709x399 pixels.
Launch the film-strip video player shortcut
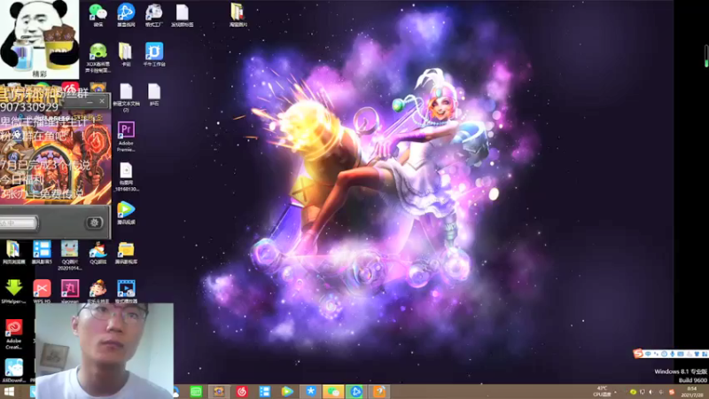tap(126, 292)
